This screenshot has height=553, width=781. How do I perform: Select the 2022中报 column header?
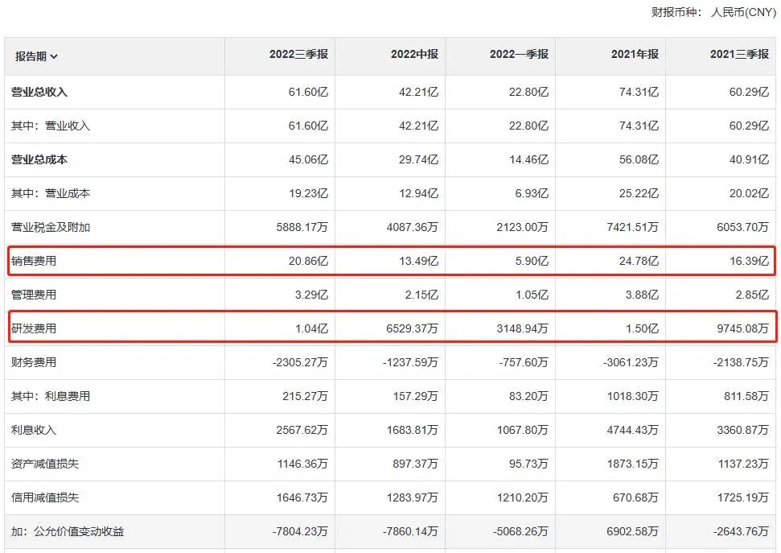coord(414,55)
